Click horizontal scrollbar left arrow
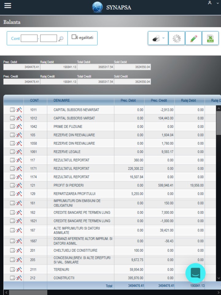This screenshot has width=221, height=295. [x=6, y=293]
